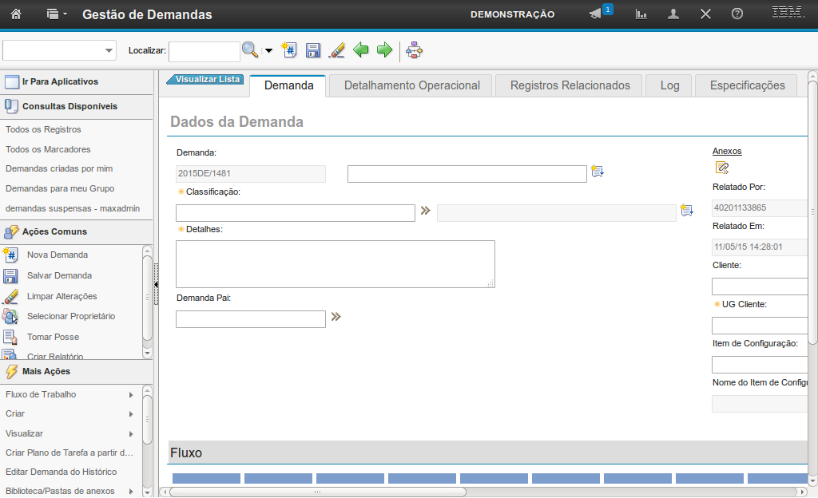Click the workflow routing toolbar icon
Image resolution: width=818 pixels, height=498 pixels.
point(414,50)
